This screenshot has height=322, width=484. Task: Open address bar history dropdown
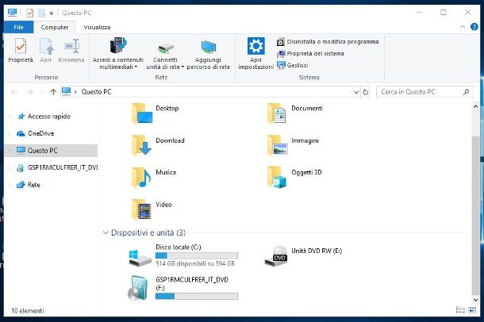click(x=356, y=92)
